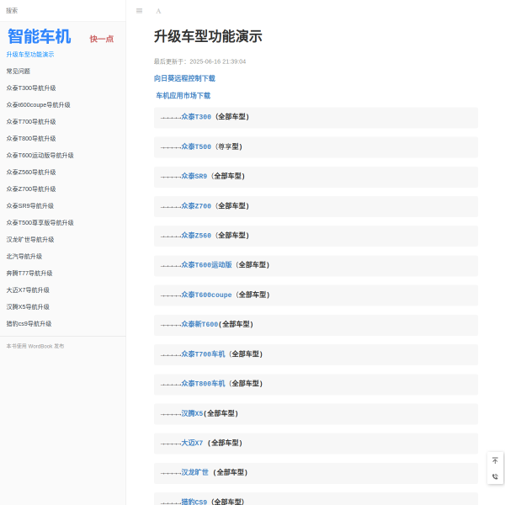This screenshot has width=505, height=505.
Task: Open font settings with the A icon
Action: coord(158,11)
